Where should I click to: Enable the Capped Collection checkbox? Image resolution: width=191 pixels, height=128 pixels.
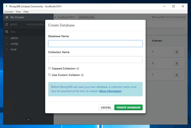click(x=49, y=68)
